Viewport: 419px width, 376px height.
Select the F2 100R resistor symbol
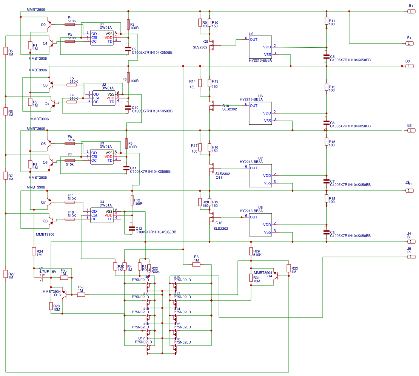tap(128, 24)
